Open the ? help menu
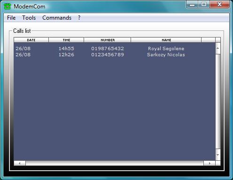This screenshot has width=233, height=180. pyautogui.click(x=79, y=18)
